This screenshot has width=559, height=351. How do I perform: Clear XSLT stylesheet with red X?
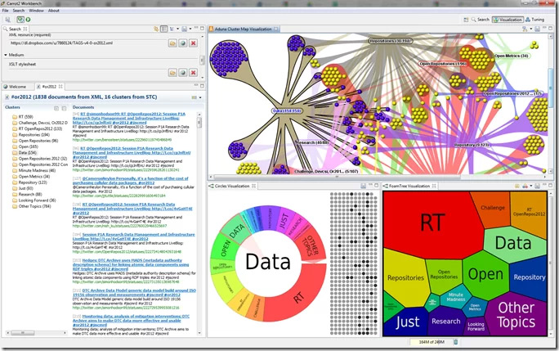click(193, 73)
